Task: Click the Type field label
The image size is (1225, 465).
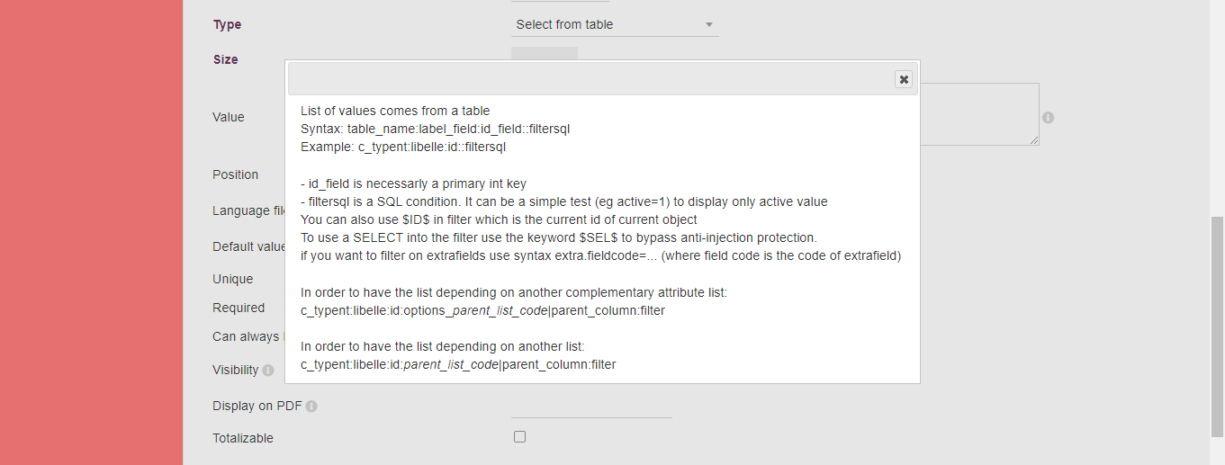Action: tap(227, 24)
